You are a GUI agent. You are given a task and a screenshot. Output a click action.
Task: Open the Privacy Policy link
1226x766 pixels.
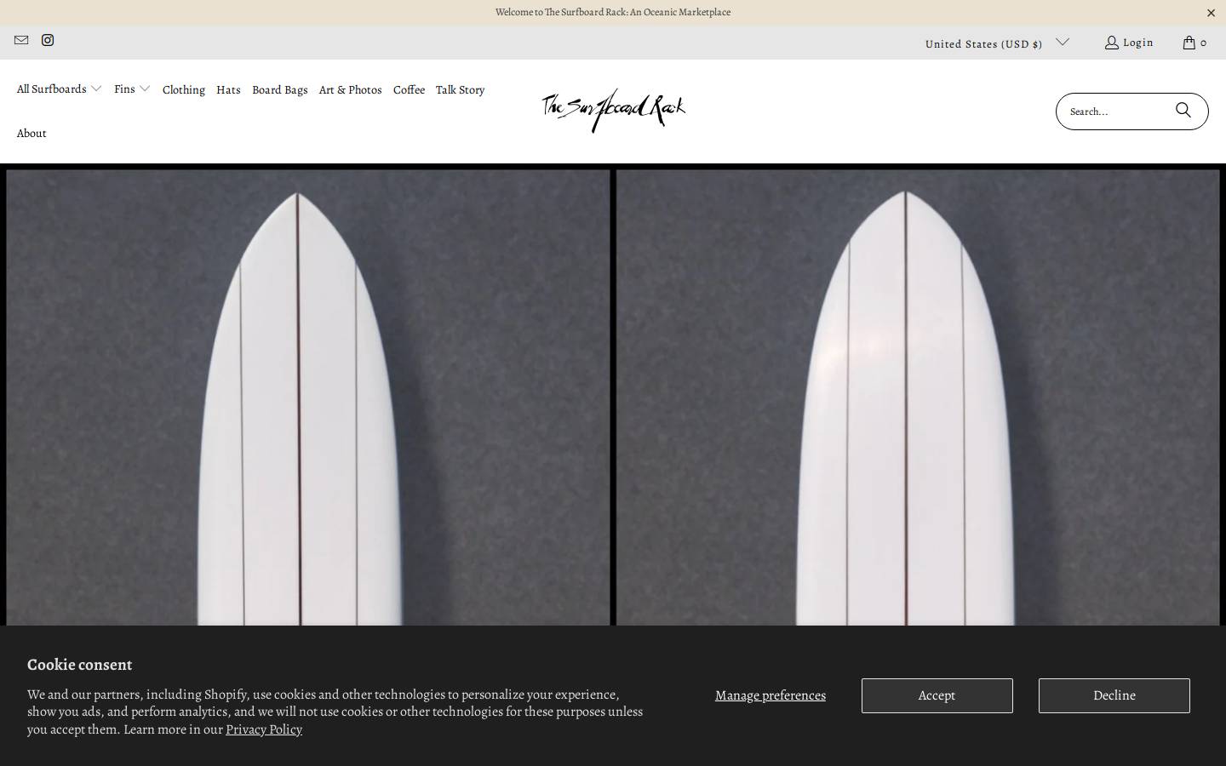264,729
